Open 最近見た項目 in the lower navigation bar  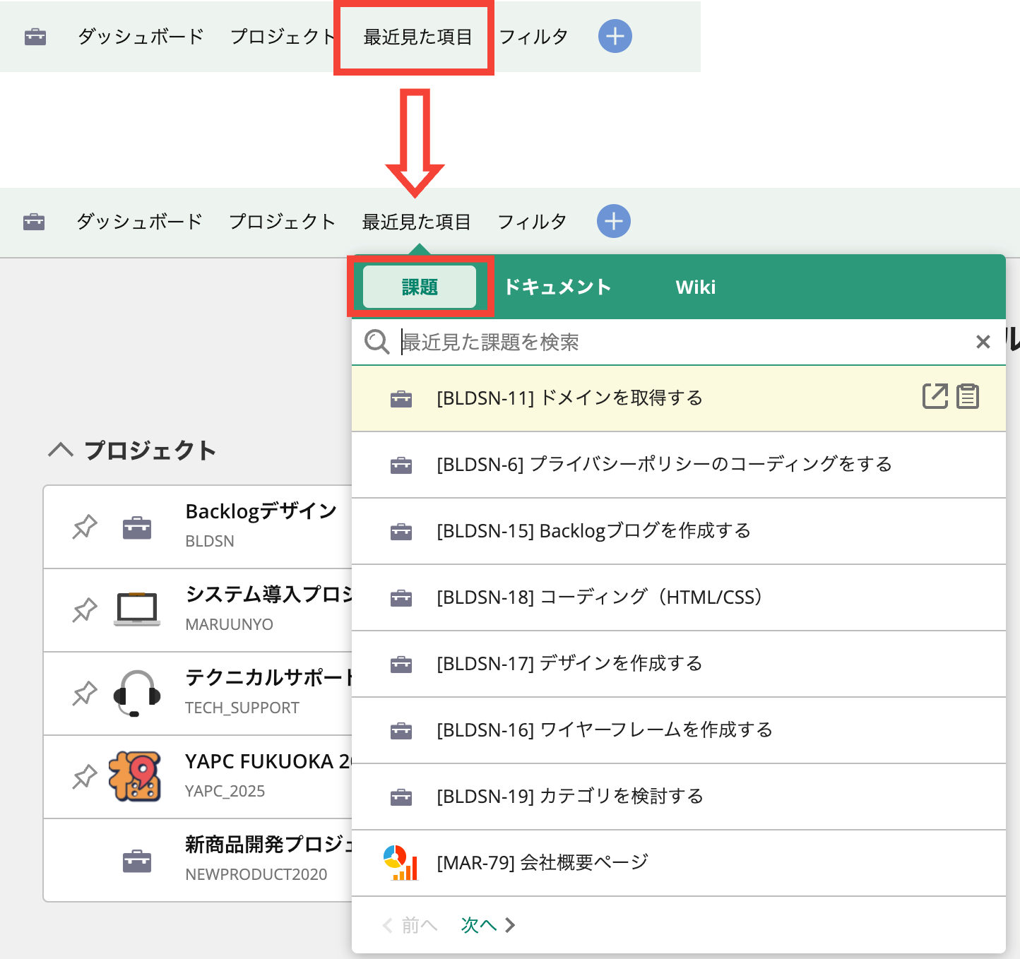pyautogui.click(x=416, y=222)
